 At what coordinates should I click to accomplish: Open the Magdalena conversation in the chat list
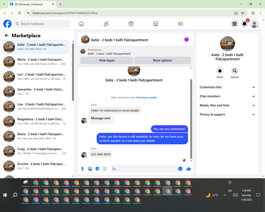tap(36, 121)
